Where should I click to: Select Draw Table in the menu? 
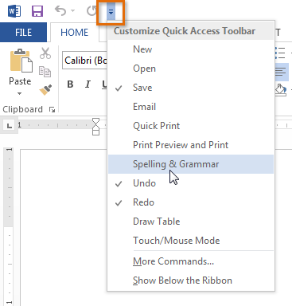191,222
